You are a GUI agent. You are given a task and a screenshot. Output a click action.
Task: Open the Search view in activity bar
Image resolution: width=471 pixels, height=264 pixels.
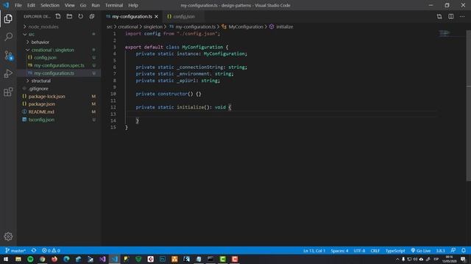click(8, 37)
